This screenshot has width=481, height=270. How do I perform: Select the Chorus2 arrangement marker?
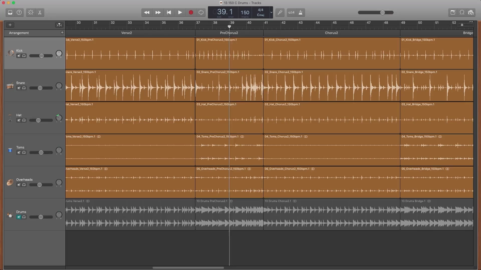331,33
